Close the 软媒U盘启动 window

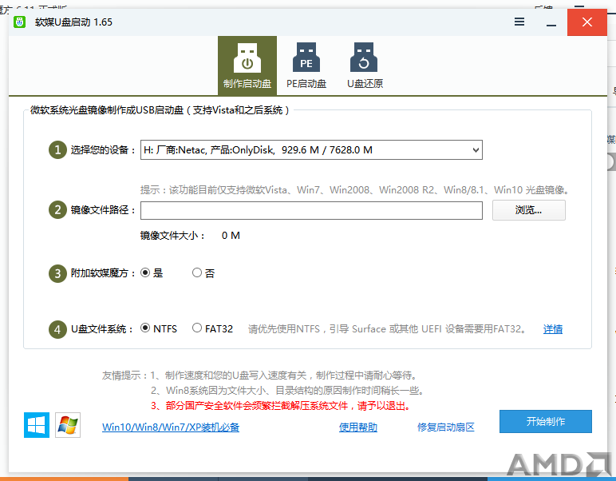[x=587, y=22]
